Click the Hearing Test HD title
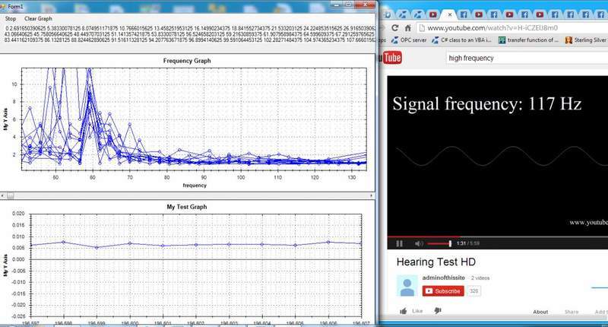Screen dimensions: 608x327 pyautogui.click(x=435, y=262)
